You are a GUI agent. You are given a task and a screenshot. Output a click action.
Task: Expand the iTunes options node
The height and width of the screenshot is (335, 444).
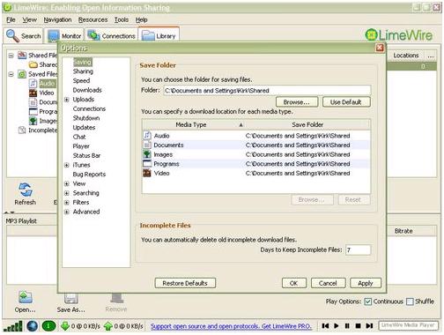(67, 165)
